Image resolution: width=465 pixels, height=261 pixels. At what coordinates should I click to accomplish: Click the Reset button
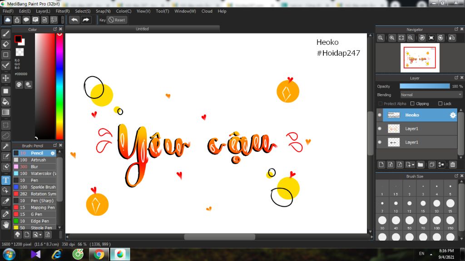tap(117, 20)
